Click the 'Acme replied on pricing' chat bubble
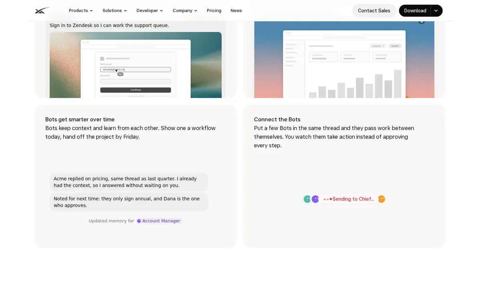This screenshot has width=480, height=300. (x=129, y=182)
